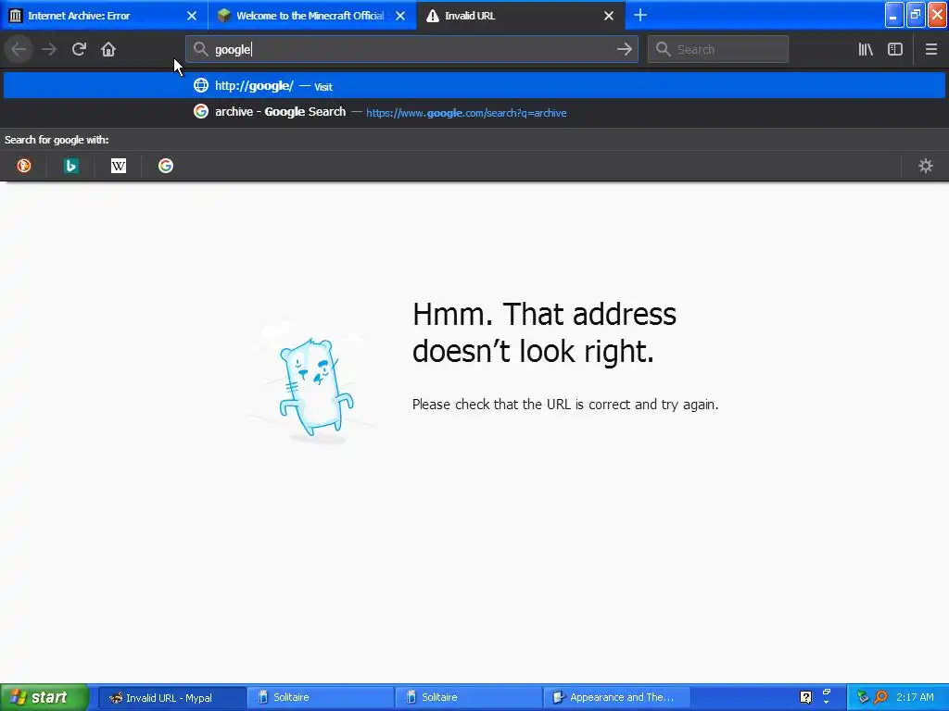Click the help question mark tray icon
949x711 pixels.
tap(805, 697)
